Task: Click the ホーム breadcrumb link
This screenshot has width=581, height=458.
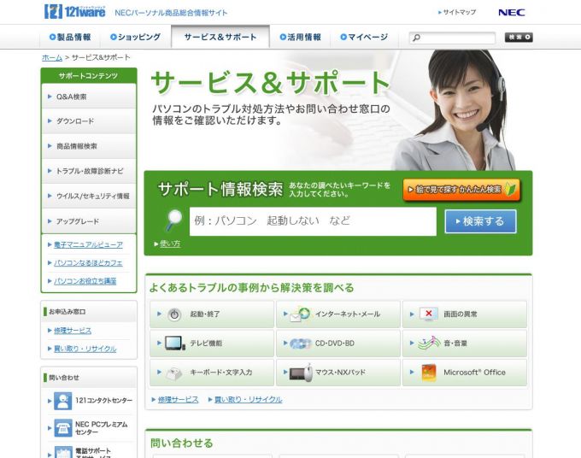Action: click(x=52, y=57)
